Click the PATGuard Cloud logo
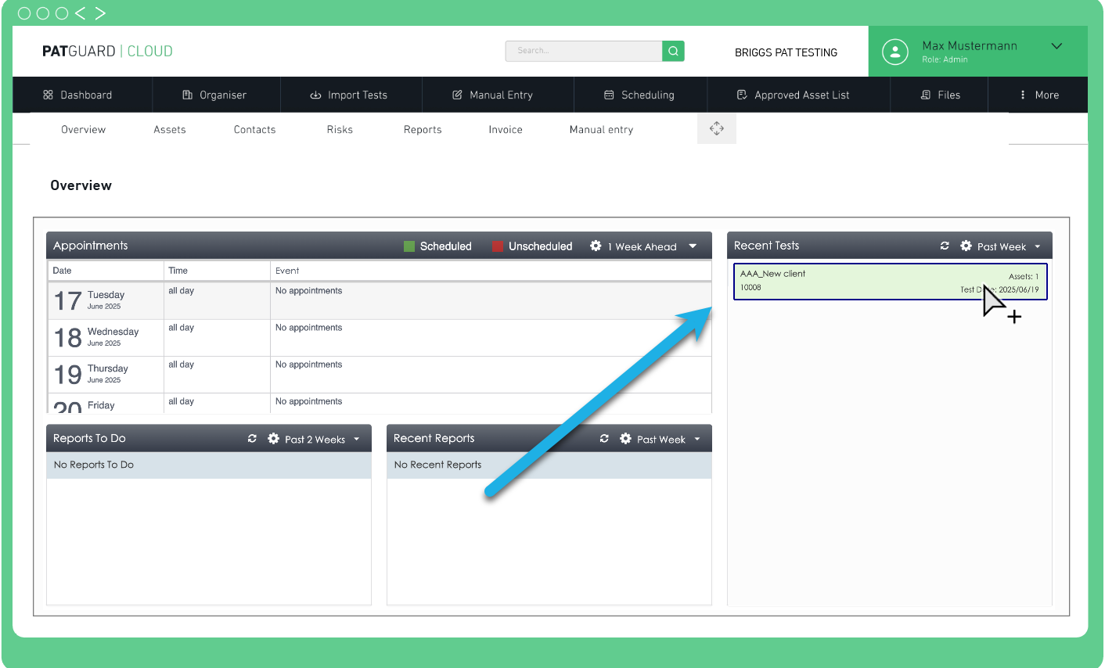The width and height of the screenshot is (1105, 668). (107, 52)
